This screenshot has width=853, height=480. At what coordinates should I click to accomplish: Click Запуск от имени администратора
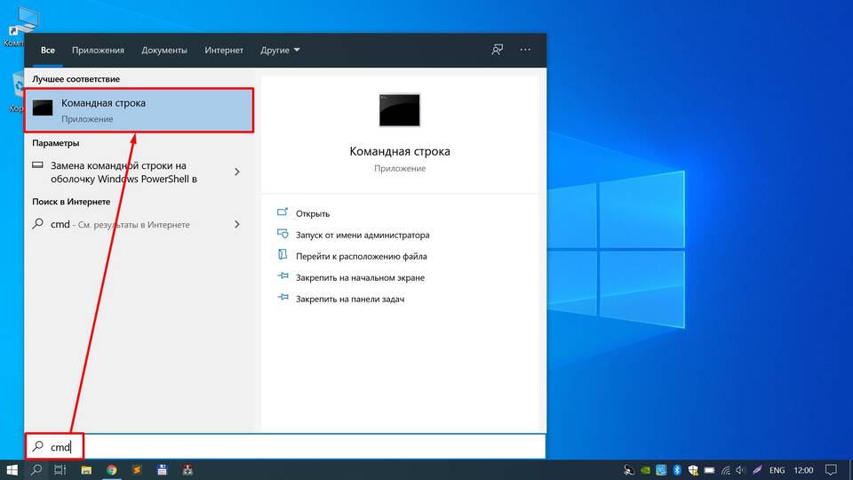363,236
